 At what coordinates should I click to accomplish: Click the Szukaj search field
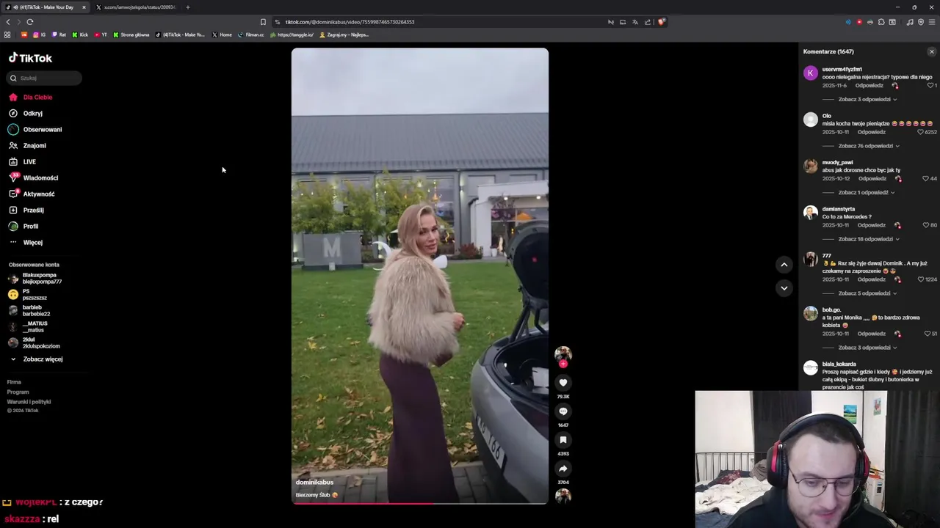pos(45,78)
